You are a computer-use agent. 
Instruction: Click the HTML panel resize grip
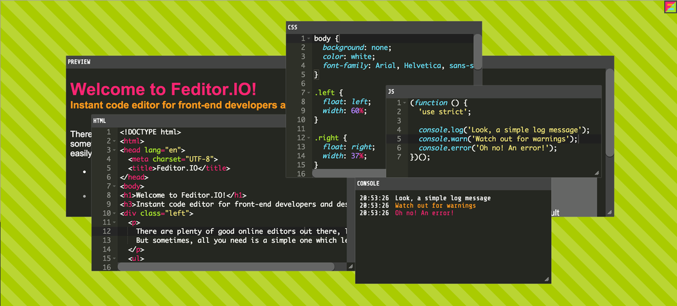pyautogui.click(x=350, y=266)
